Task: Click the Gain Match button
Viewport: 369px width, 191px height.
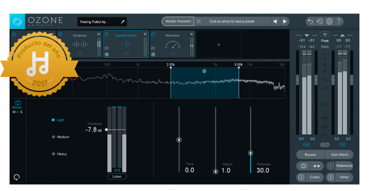Action: (339, 155)
